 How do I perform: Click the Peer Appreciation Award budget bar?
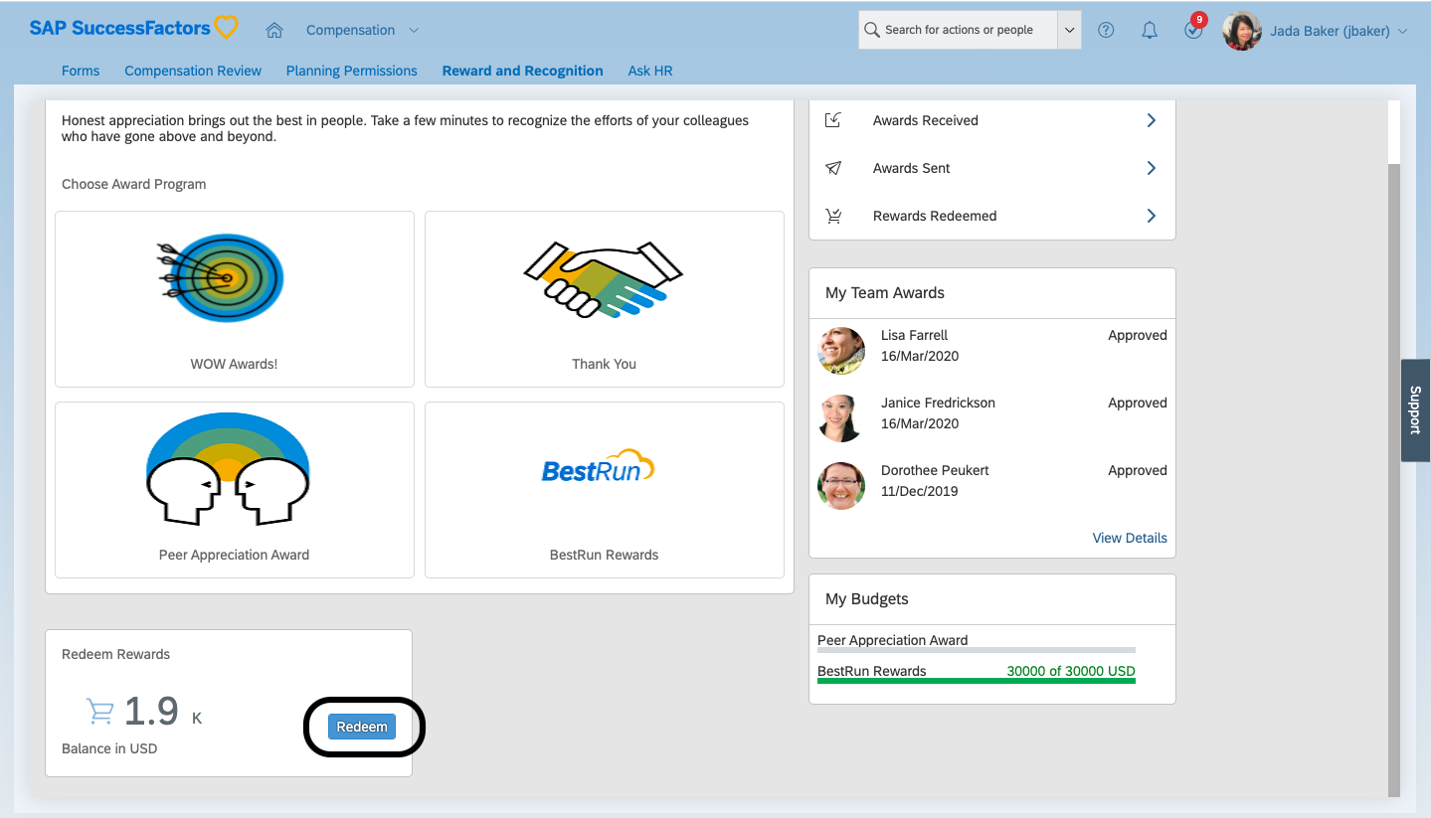point(976,650)
